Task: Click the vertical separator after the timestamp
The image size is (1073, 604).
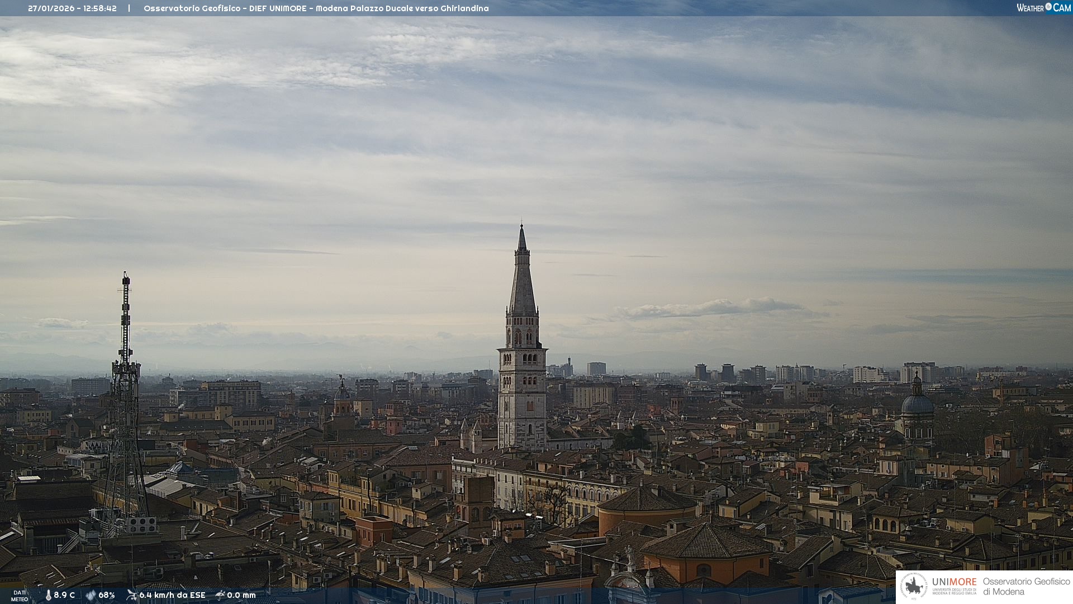Action: (x=129, y=8)
